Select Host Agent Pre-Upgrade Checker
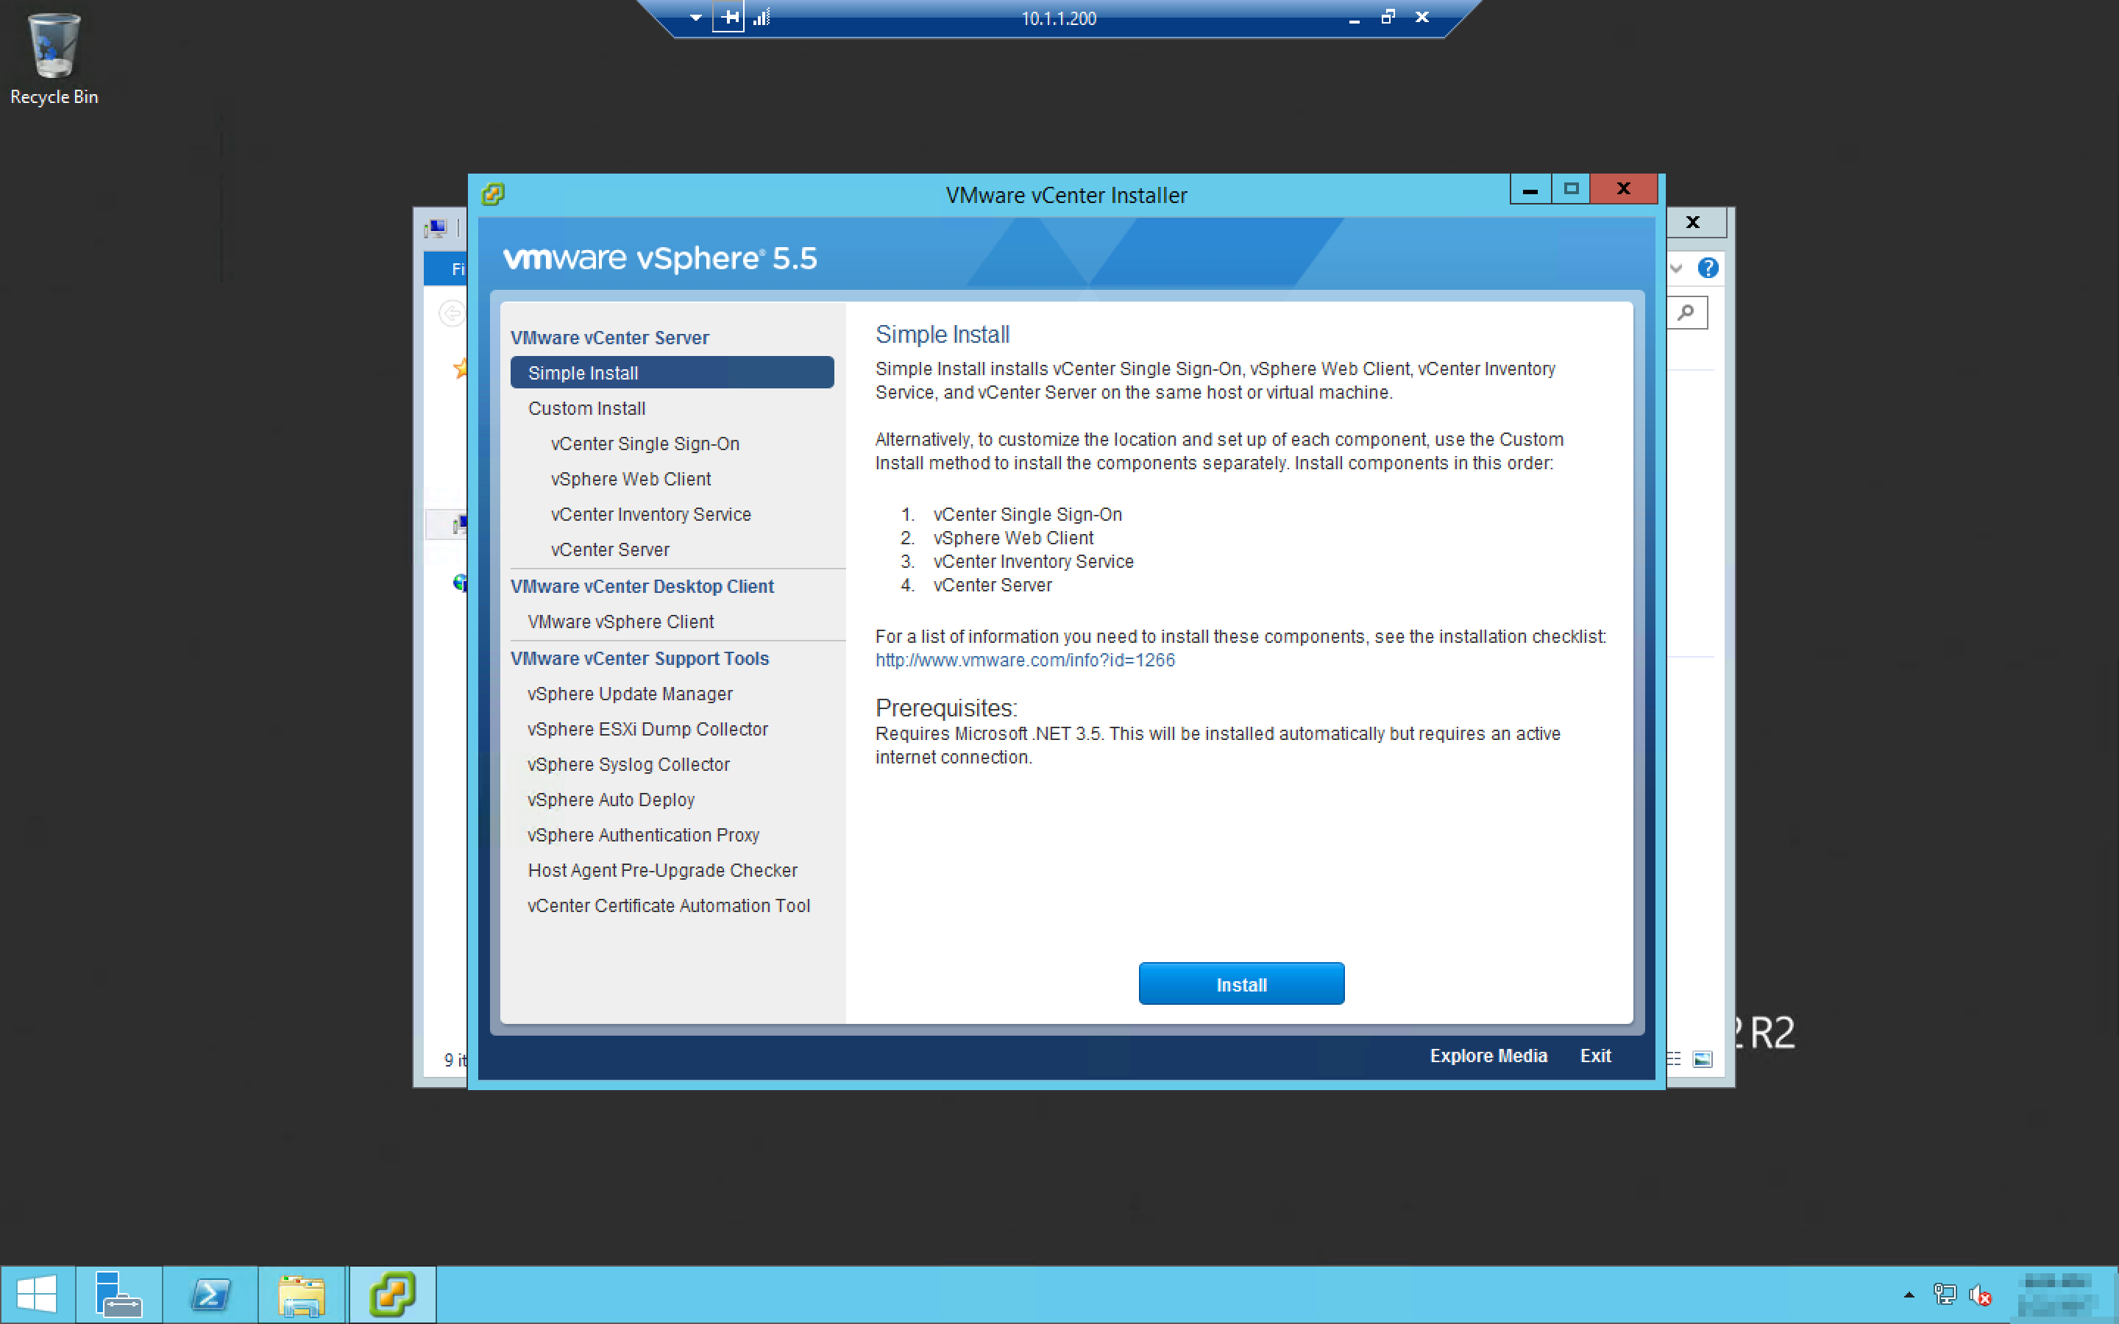The image size is (2119, 1324). [662, 869]
